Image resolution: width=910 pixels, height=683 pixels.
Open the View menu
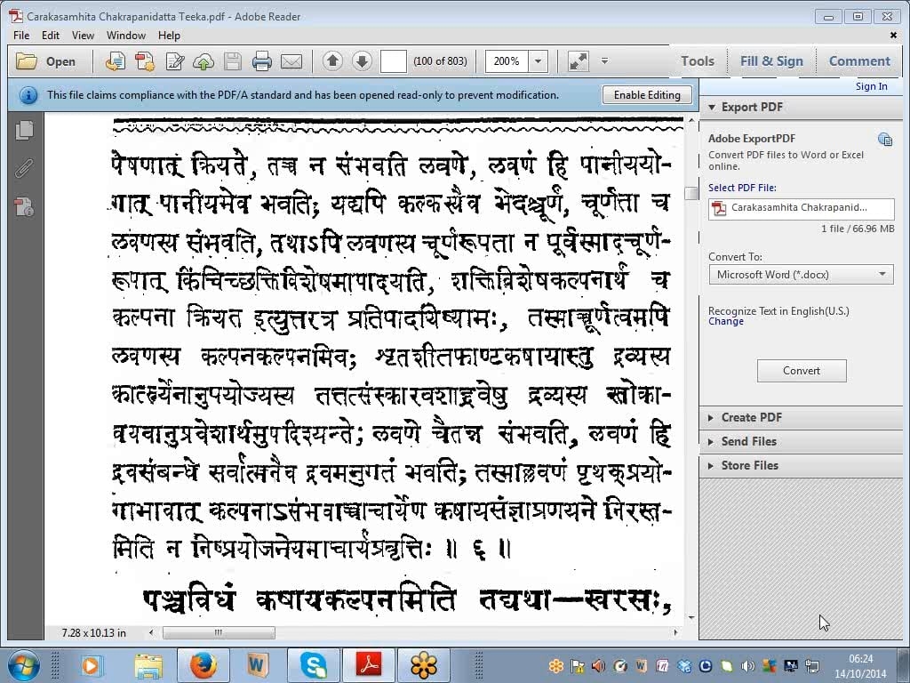[x=83, y=36]
